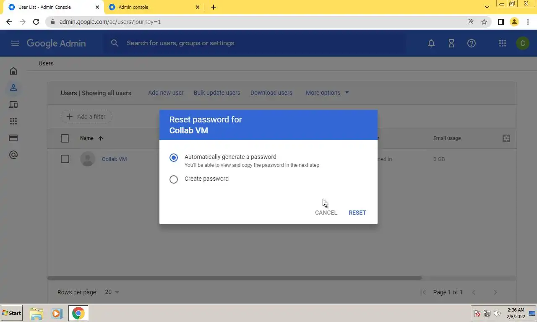Open File Explorer from the taskbar

point(36,313)
